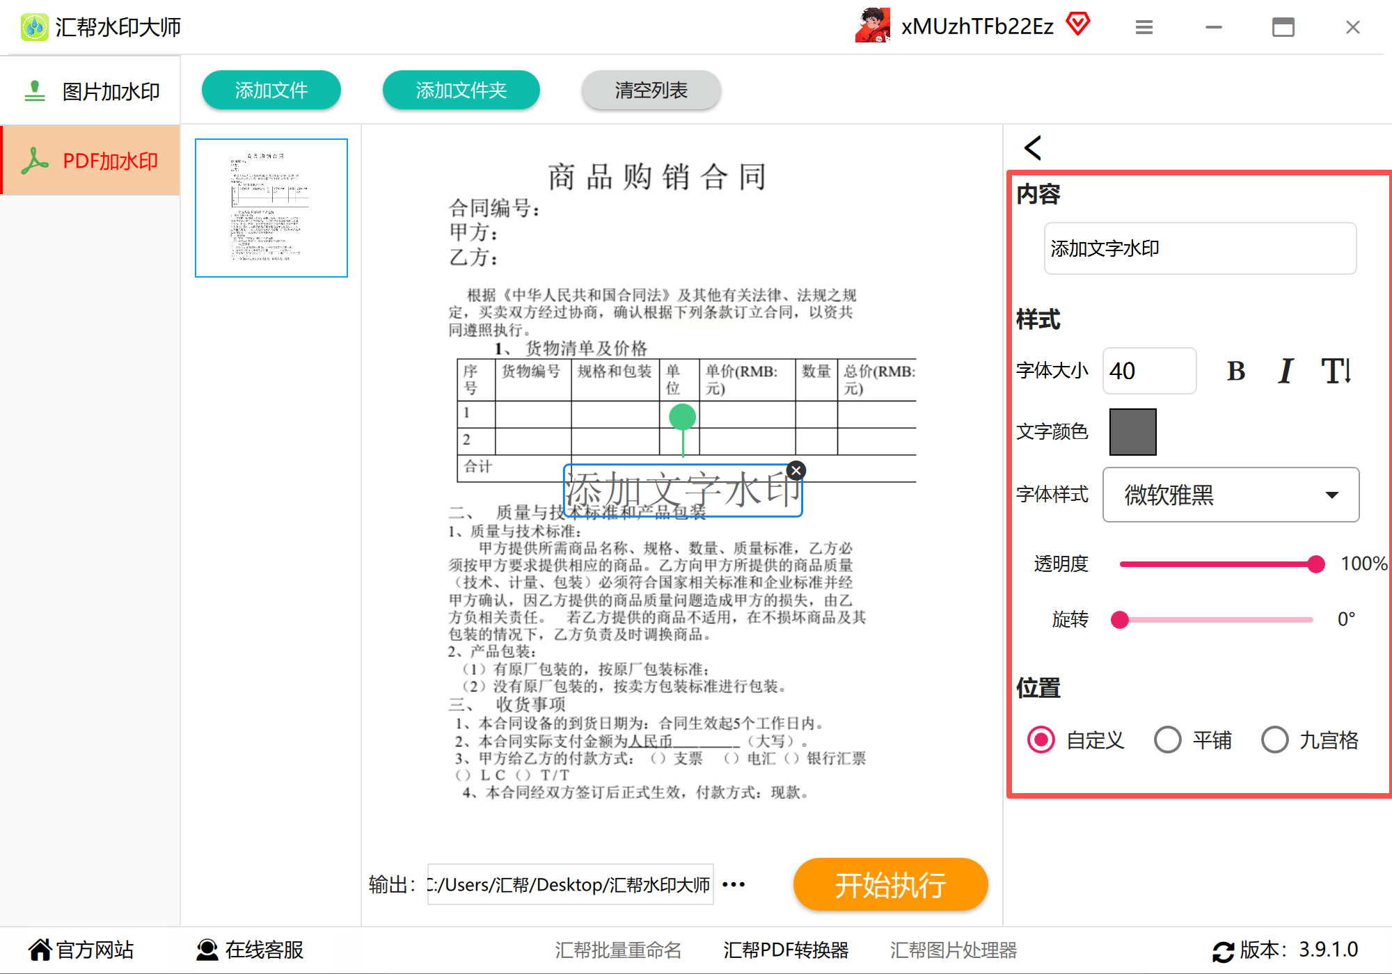Viewport: 1392px width, 974px height.
Task: Click the vertical text direction icon
Action: (1336, 371)
